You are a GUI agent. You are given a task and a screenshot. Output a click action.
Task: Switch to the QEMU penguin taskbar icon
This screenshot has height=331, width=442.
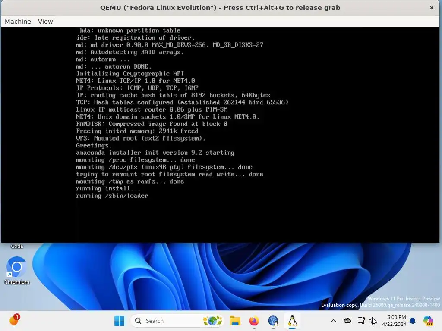(x=292, y=321)
